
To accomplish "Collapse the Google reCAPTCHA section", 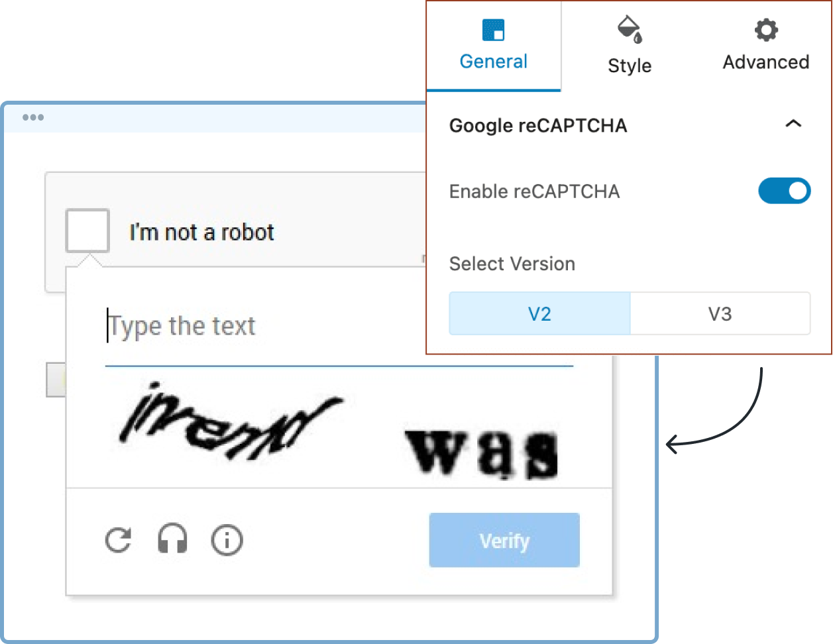I will click(795, 125).
